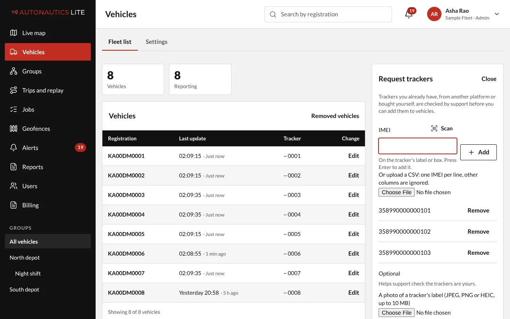Click the AR user avatar
This screenshot has height=319, width=510.
[434, 14]
